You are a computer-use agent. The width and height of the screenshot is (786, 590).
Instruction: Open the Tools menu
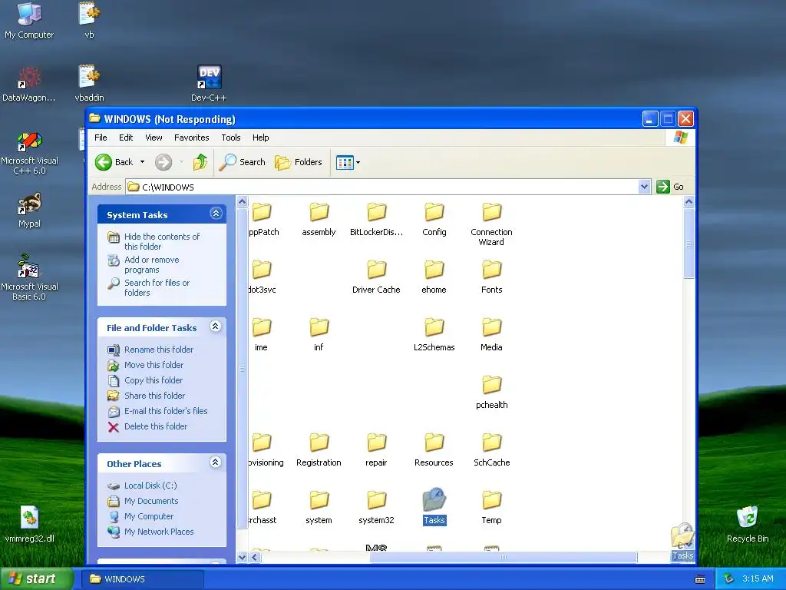click(x=230, y=138)
